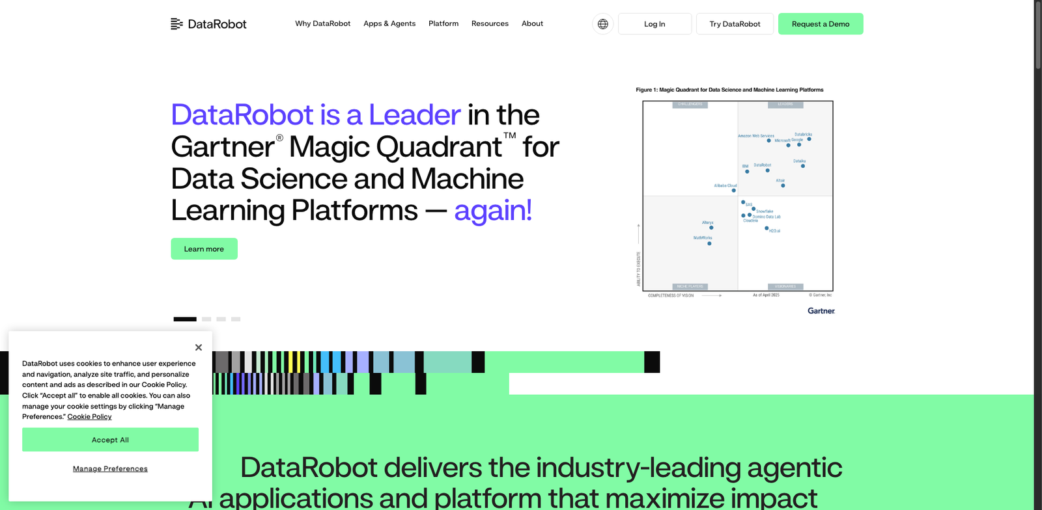Screen dimensions: 1042x510
Task: Click the 'DataRobot is a Leader' headline text
Action: click(x=316, y=114)
